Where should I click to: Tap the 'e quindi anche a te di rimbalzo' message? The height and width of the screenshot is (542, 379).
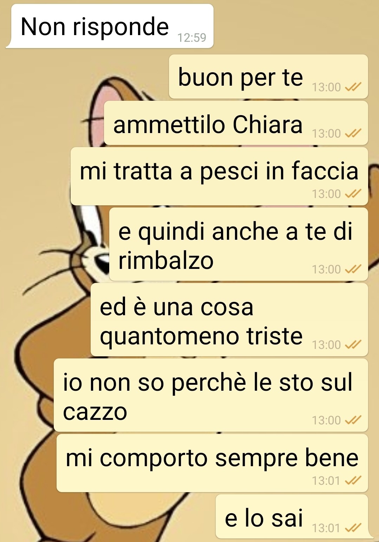click(x=238, y=244)
